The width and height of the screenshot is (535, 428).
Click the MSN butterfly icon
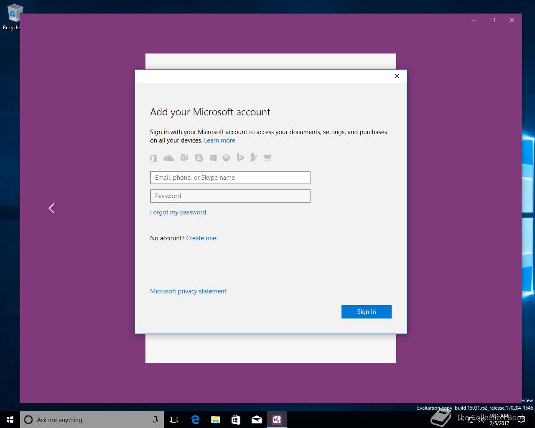coord(253,157)
